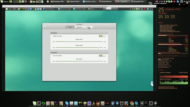Screen dimensions: 190x107
Task: Adjust the cursor Blink speed slider
Action: click(79, 61)
